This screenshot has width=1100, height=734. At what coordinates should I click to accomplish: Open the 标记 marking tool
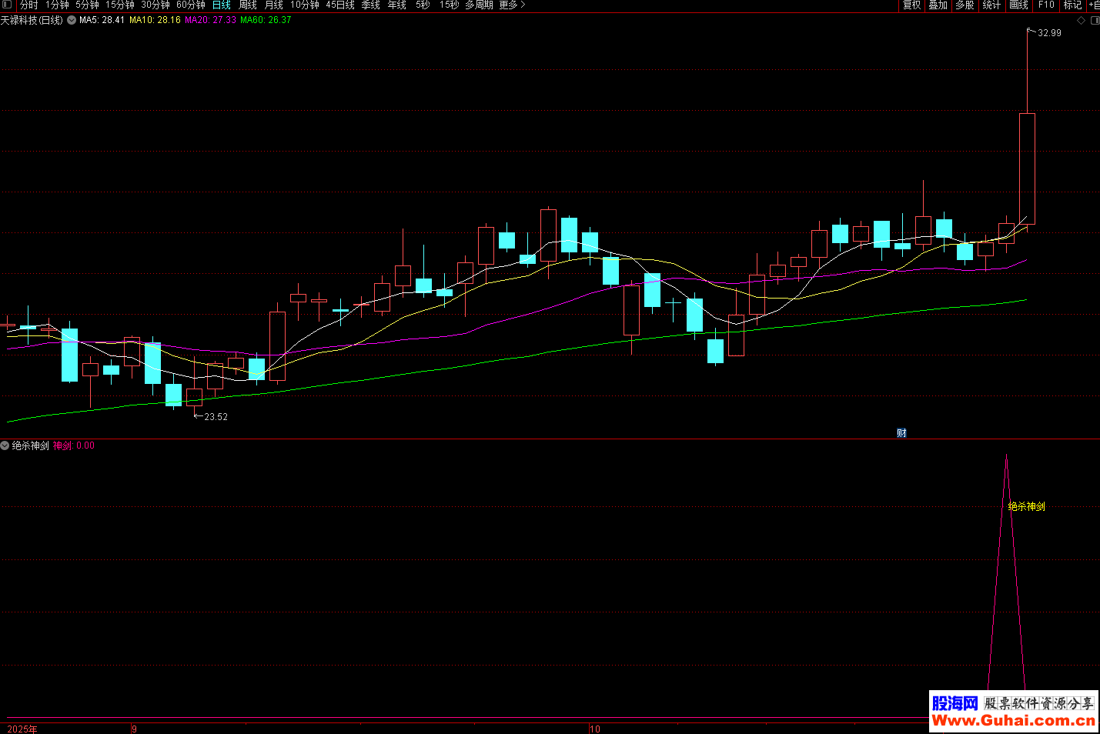pos(1072,5)
